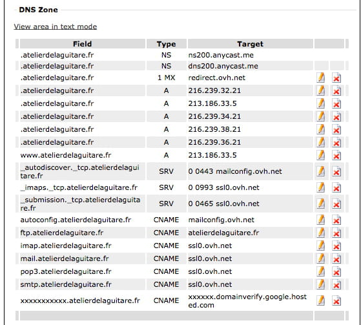Delete the ftp CNAME record

coord(336,233)
